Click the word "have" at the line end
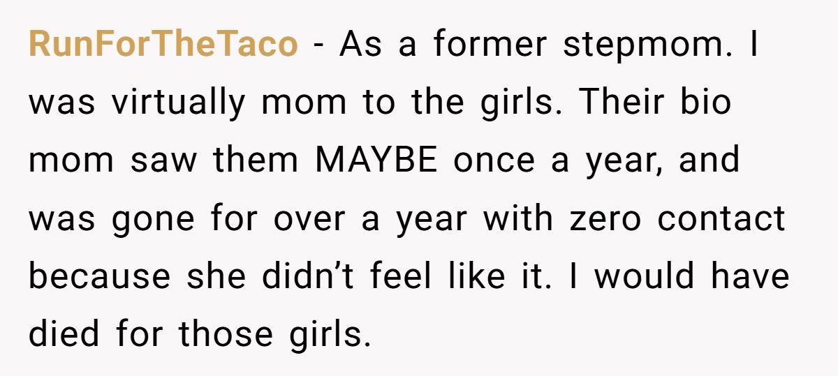 (750, 276)
